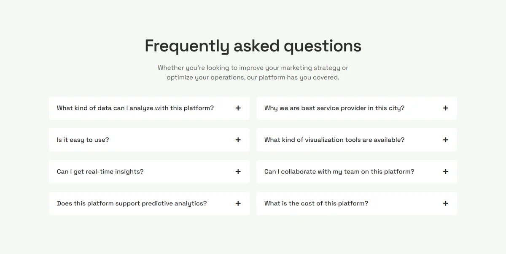Open the 'Is it easy to use?' question text
The height and width of the screenshot is (254, 506).
point(83,140)
